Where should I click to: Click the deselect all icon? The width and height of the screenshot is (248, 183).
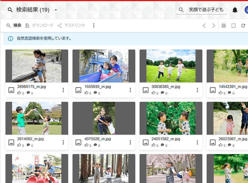[x=233, y=25]
